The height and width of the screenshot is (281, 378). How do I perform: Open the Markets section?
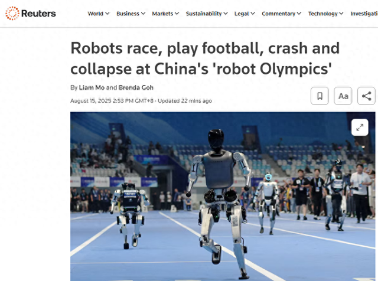(x=162, y=14)
